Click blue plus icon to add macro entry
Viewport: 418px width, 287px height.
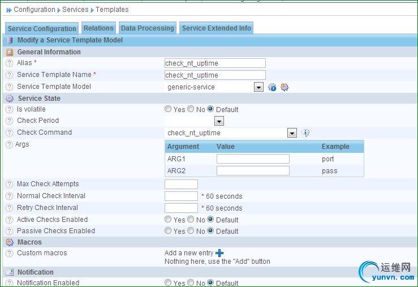tap(219, 253)
